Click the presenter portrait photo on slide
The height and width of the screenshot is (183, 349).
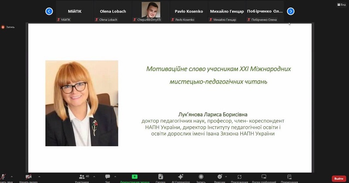(x=82, y=103)
